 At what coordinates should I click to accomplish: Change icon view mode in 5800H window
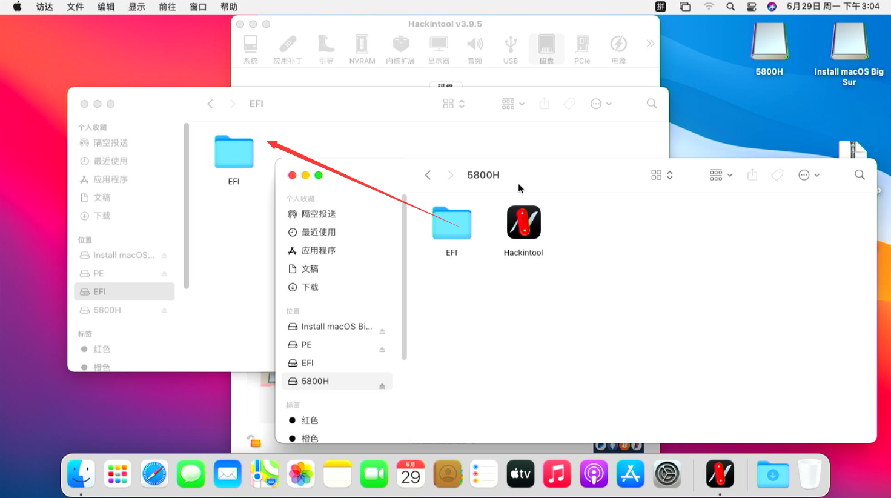click(662, 175)
